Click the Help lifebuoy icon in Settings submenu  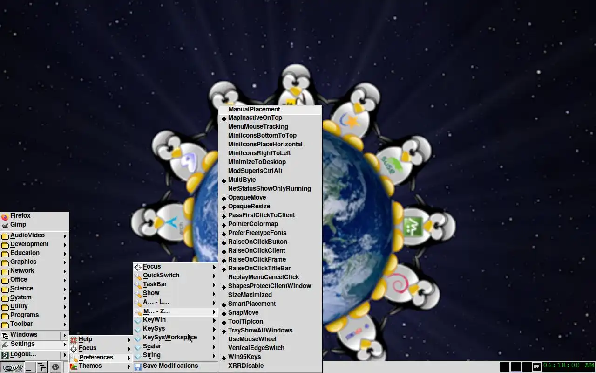[74, 340]
